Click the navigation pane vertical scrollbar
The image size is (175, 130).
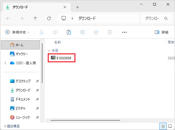(x=42, y=63)
